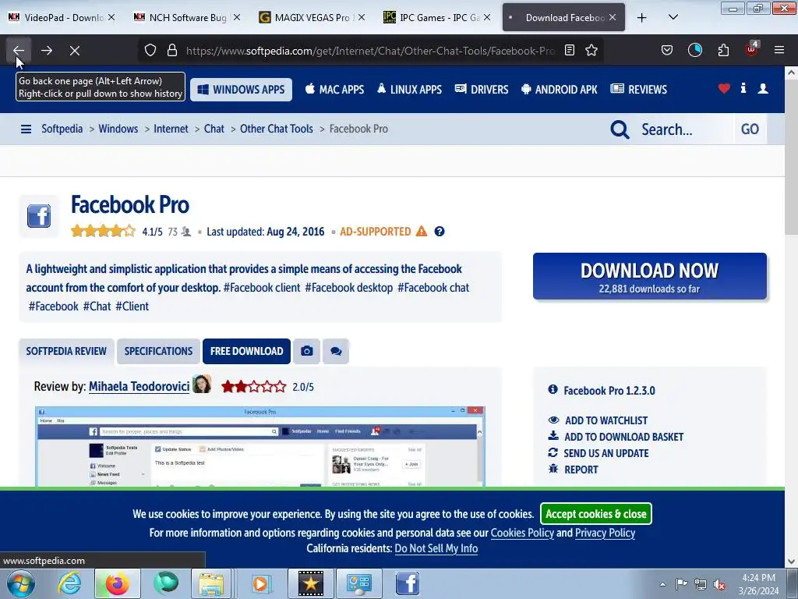Click the GO search button
Viewport: 798px width, 599px height.
point(750,129)
